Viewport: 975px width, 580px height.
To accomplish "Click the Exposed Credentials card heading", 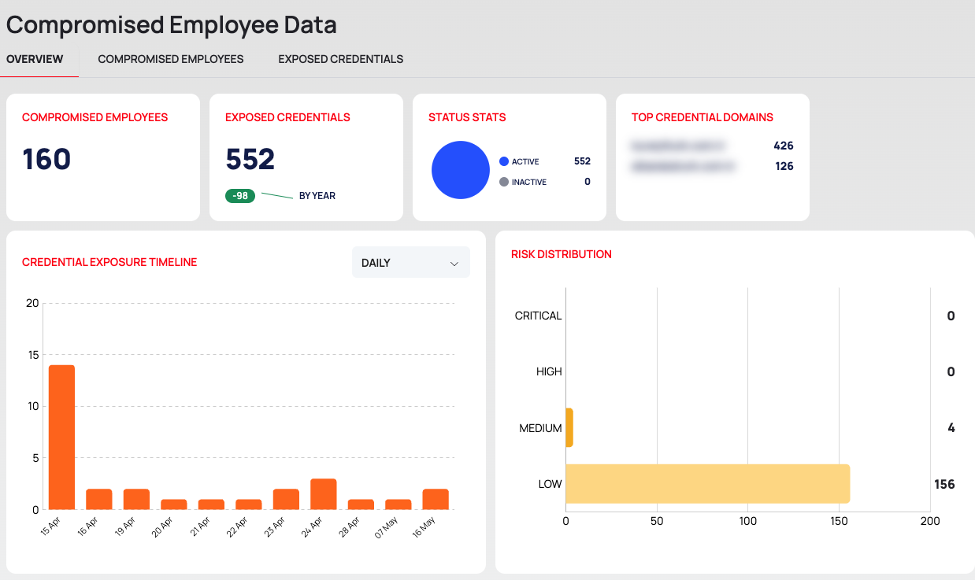I will pyautogui.click(x=287, y=117).
